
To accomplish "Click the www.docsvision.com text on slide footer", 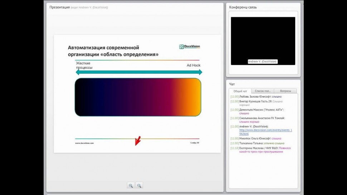I will 84,143.
